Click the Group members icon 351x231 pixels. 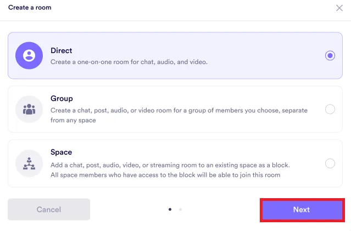(29, 109)
